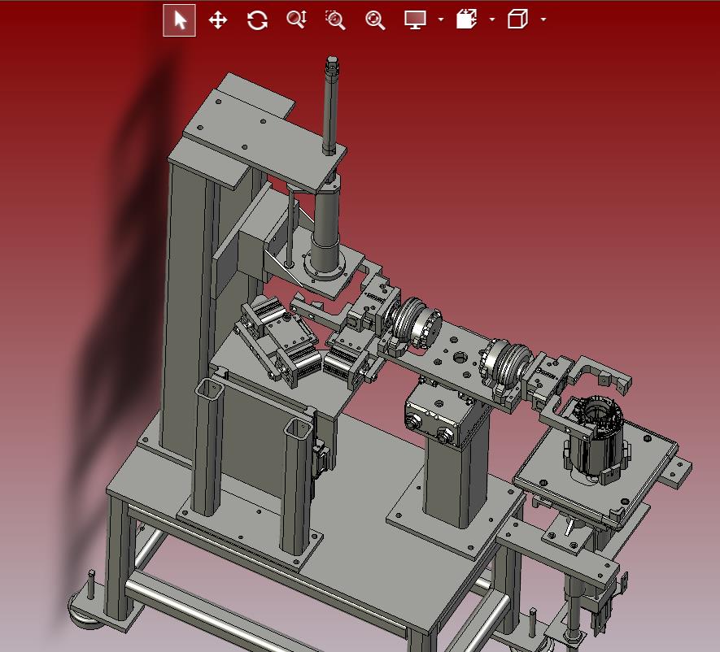The image size is (720, 652).
Task: Activate the Rotate view tool
Action: tap(257, 20)
